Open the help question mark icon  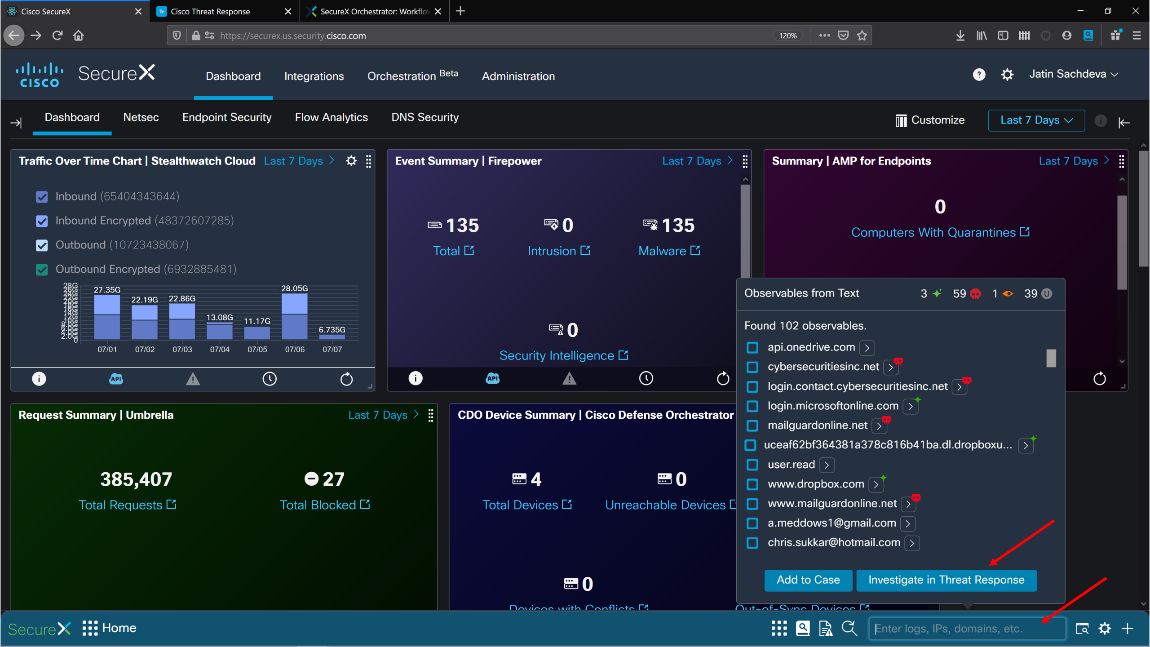(x=979, y=75)
